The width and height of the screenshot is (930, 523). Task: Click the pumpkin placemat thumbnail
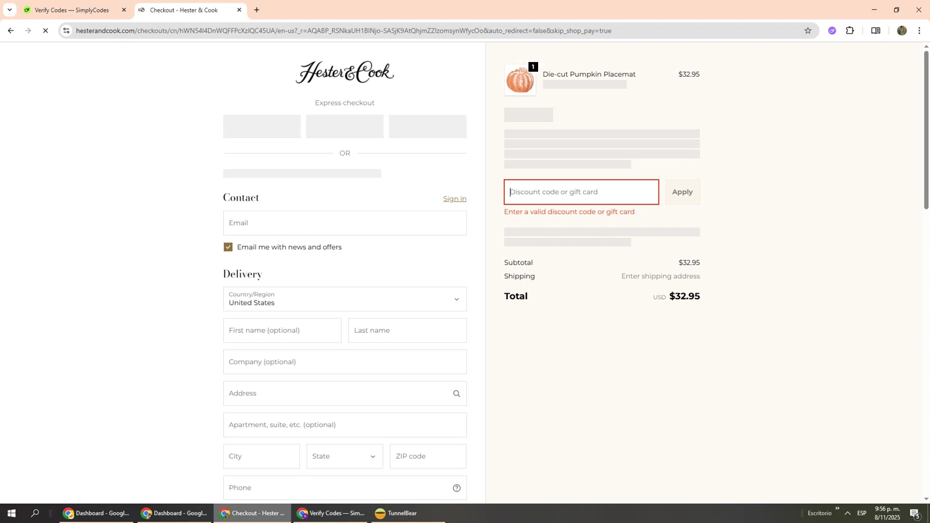pyautogui.click(x=520, y=80)
